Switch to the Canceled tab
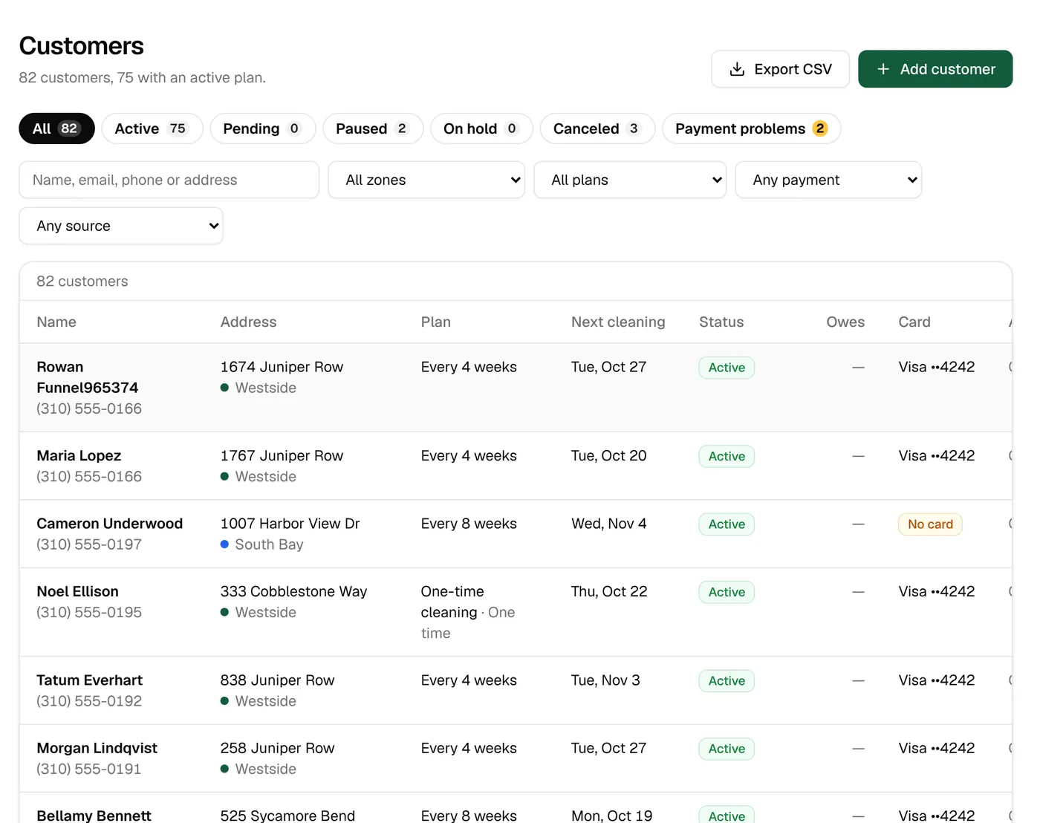 597,129
